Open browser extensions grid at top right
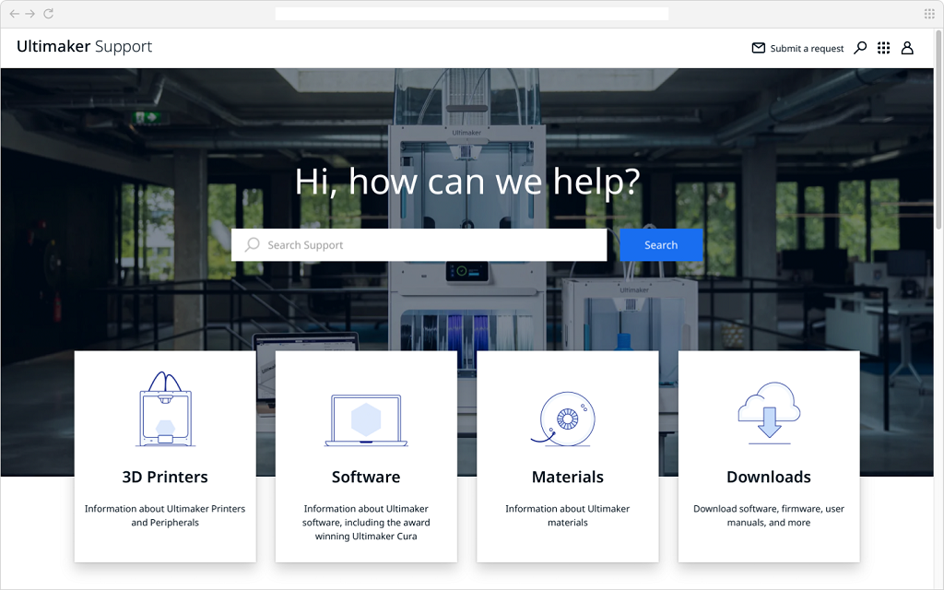 click(x=929, y=14)
